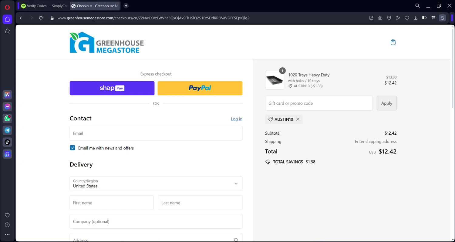Open the sidebar heart pinboards icon
This screenshot has height=242, width=455.
coord(7,215)
